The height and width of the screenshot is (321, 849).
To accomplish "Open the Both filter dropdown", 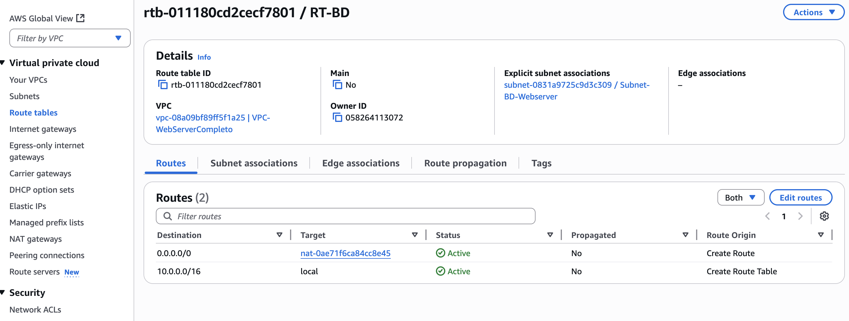I will tap(740, 198).
